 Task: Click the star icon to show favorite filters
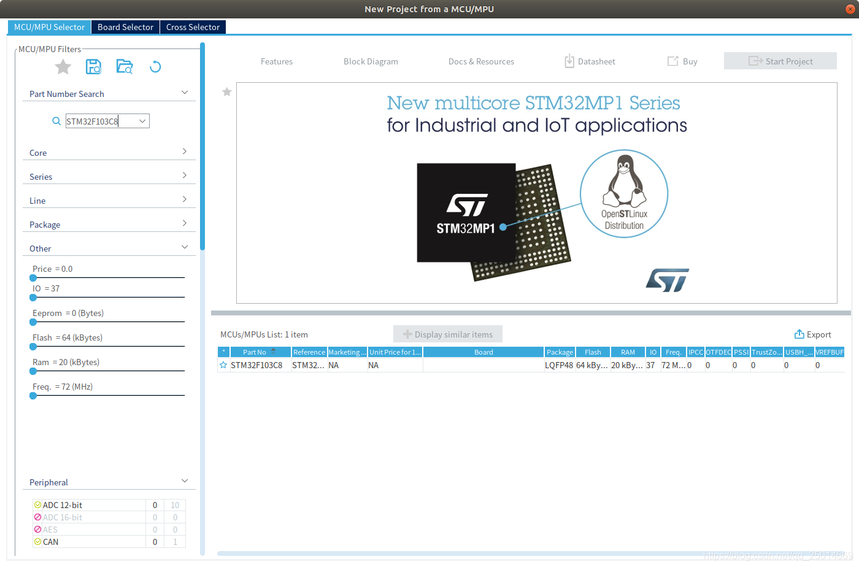(63, 67)
